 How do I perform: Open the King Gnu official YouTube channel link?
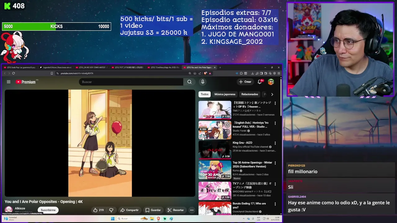coord(250,147)
